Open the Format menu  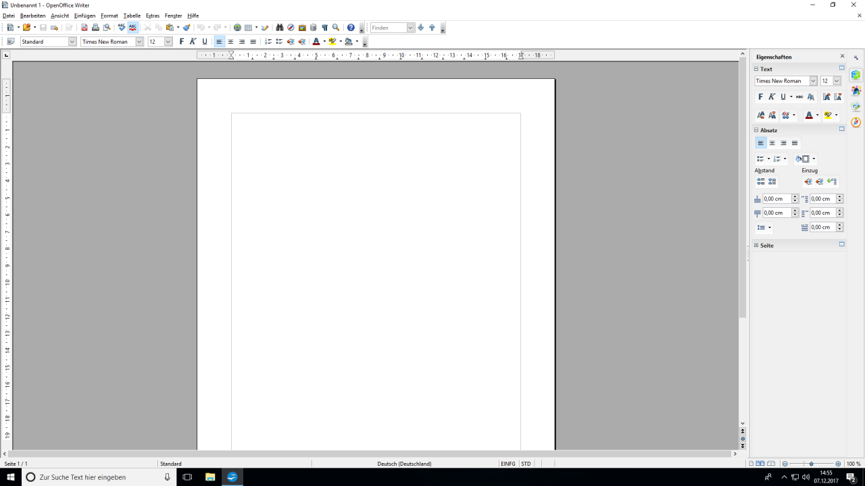point(109,16)
